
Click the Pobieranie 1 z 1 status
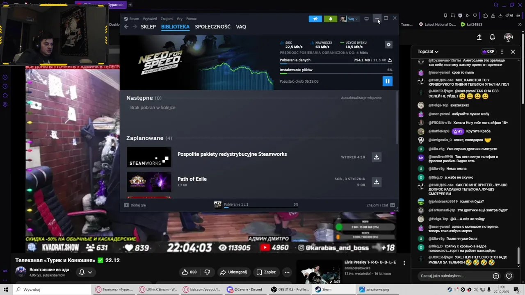(x=236, y=204)
